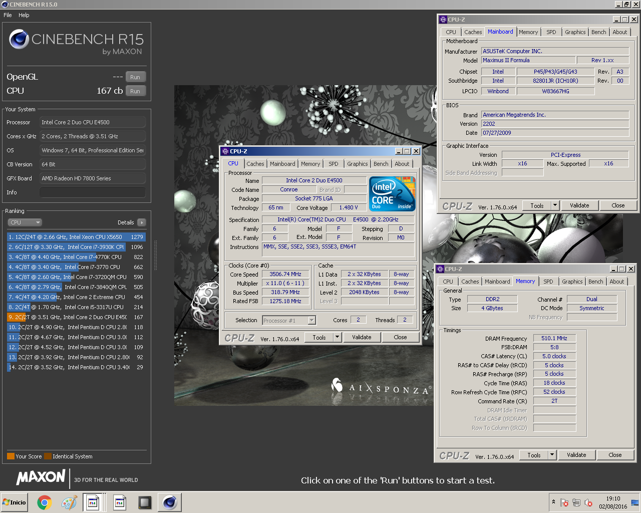Expand ranking Details arrow button
Screen dimensions: 641x513
142,222
